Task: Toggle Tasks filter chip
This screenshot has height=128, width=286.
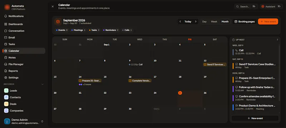Action: click(94, 30)
